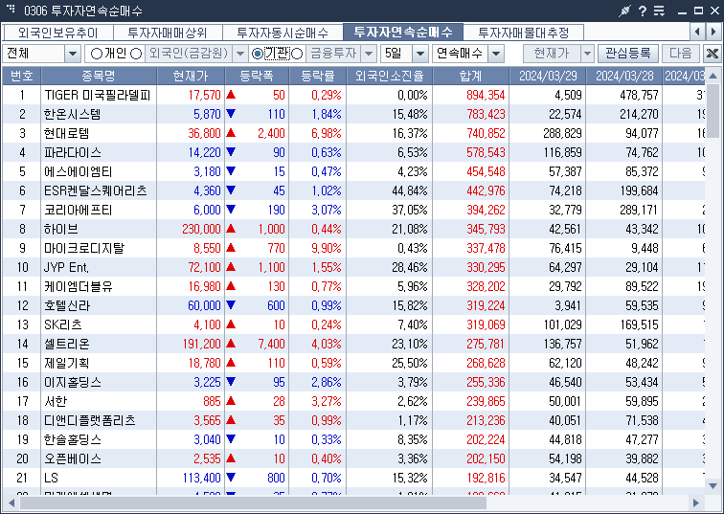Click the 등락률 column header
This screenshot has width=724, height=514.
click(318, 76)
